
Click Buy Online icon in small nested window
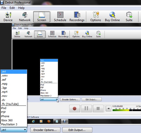(87, 34)
